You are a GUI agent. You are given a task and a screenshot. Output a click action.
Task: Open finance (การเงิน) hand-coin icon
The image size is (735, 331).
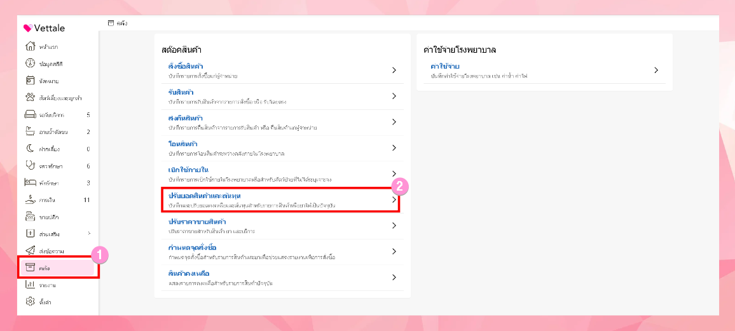[30, 200]
